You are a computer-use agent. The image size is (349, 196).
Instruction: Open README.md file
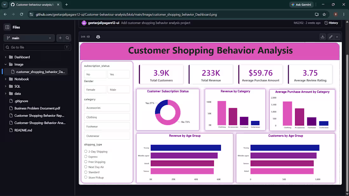tap(23, 130)
